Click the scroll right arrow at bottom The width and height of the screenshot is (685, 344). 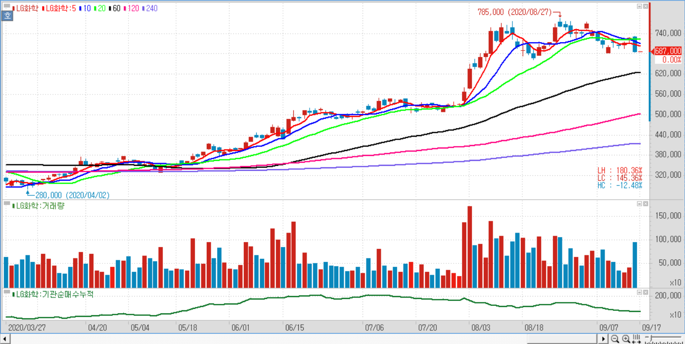(603, 339)
